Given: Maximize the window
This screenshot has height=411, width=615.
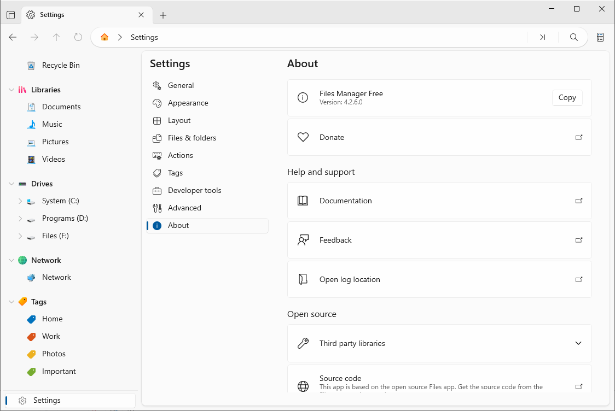Looking at the screenshot, I should [x=577, y=9].
